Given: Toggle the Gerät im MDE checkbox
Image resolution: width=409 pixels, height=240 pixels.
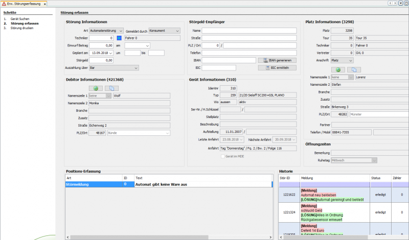Looking at the screenshot, I should coord(222,156).
